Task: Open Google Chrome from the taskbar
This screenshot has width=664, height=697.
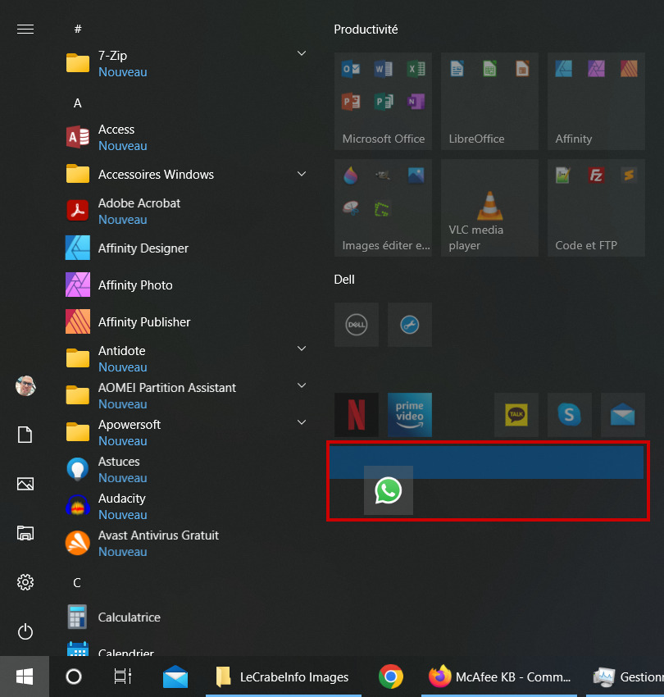Action: [391, 676]
